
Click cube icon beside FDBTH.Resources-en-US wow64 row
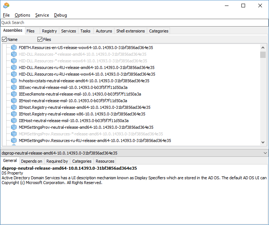14,48
